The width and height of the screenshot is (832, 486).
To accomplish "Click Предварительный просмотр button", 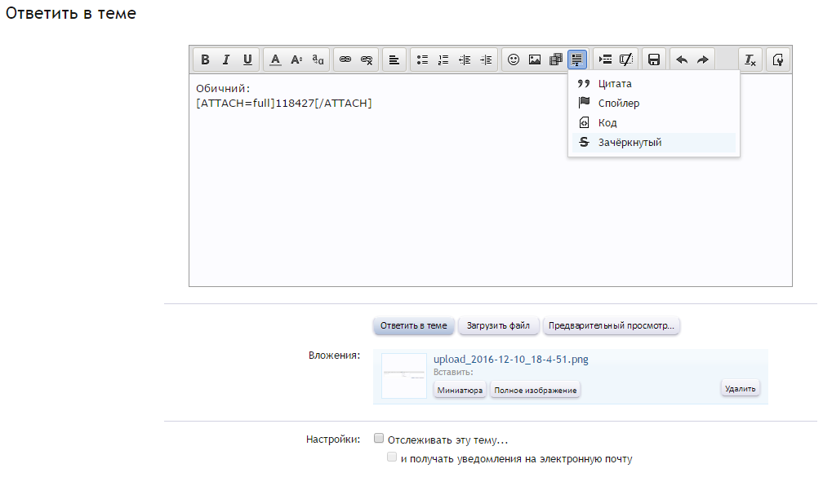I will [612, 326].
